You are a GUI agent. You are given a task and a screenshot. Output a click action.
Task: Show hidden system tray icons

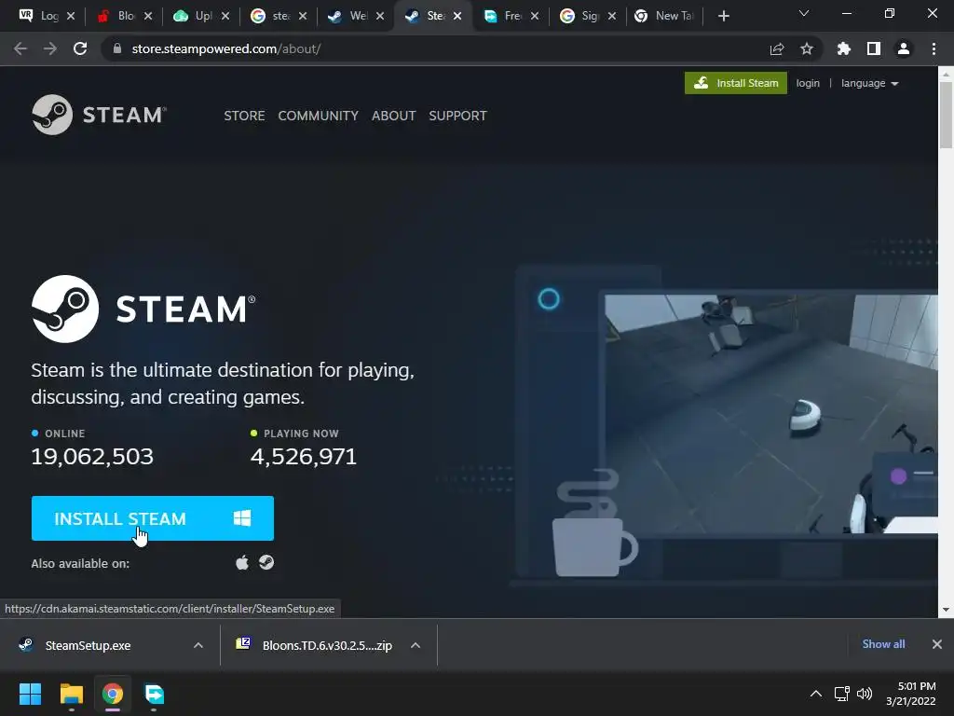816,694
